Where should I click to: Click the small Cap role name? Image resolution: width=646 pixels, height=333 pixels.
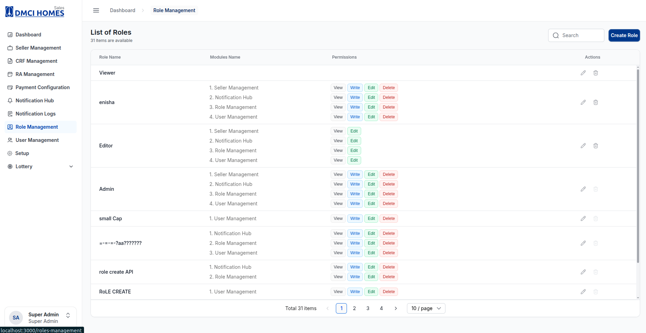(110, 219)
